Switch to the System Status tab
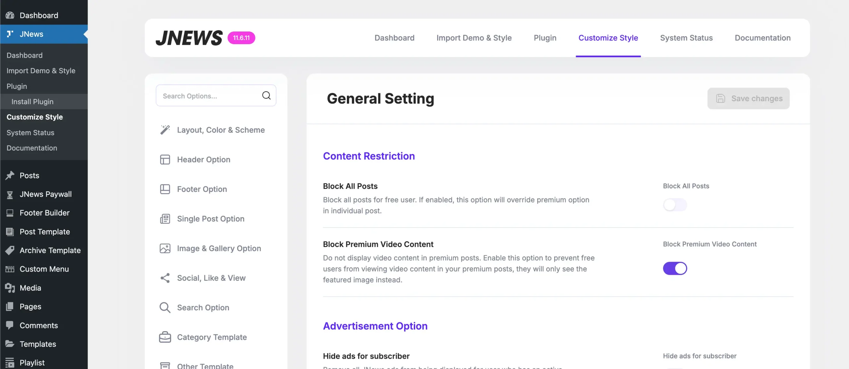 (x=686, y=38)
